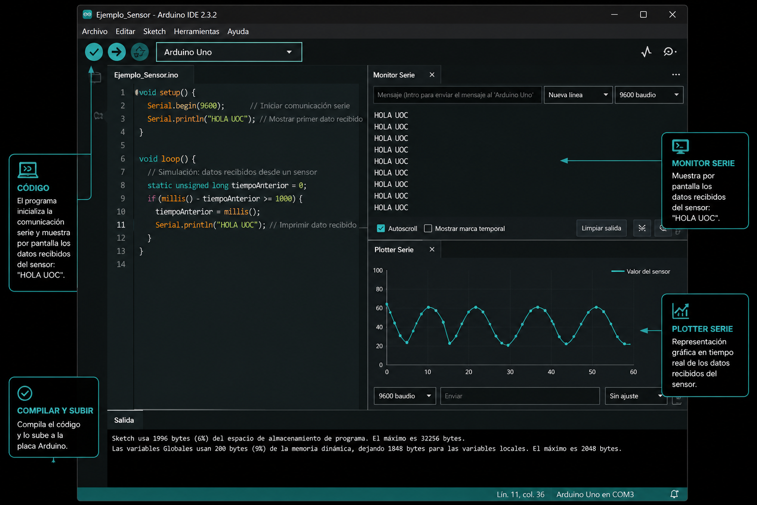757x505 pixels.
Task: Click the "Valor del sensor" plot legend
Action: pyautogui.click(x=641, y=271)
